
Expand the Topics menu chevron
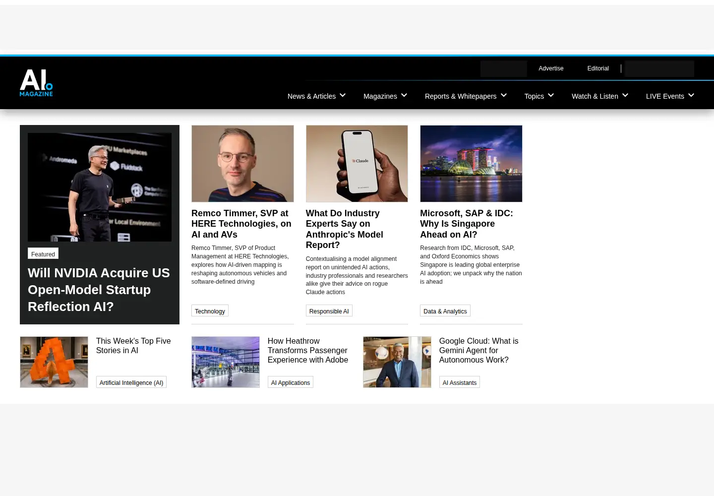pos(551,95)
